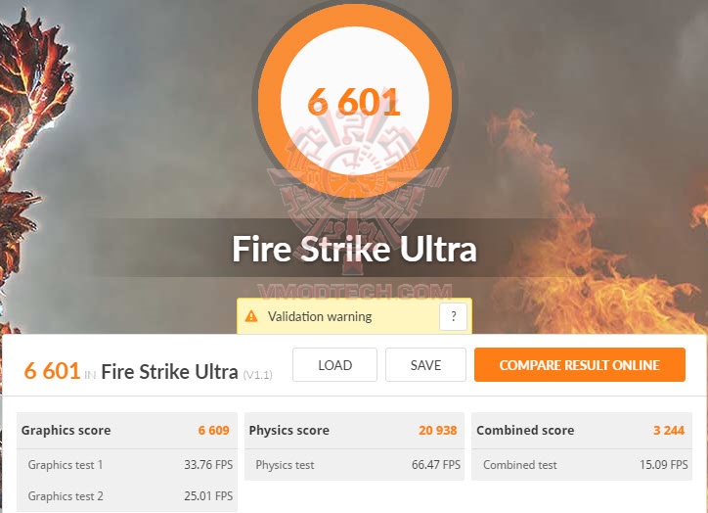Open the question mark help button
The width and height of the screenshot is (708, 513).
tap(454, 316)
